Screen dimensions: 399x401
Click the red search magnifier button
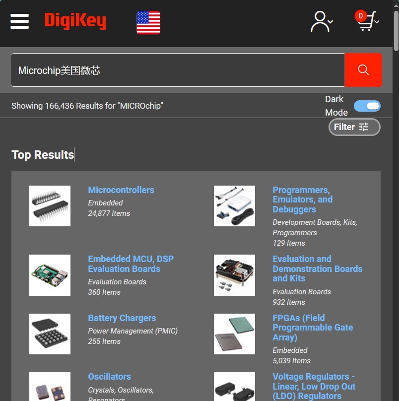pyautogui.click(x=363, y=70)
